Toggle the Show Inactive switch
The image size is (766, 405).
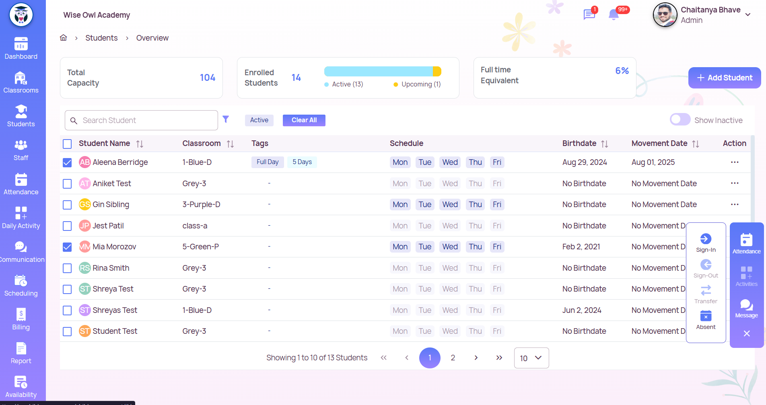[x=680, y=120]
